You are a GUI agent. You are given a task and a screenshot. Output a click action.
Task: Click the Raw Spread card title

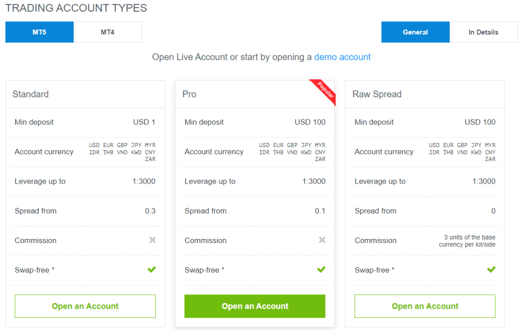coord(377,94)
